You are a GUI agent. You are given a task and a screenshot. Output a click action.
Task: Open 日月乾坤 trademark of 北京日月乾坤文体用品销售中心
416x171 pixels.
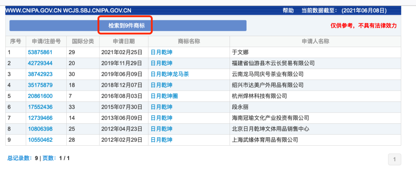pos(161,129)
